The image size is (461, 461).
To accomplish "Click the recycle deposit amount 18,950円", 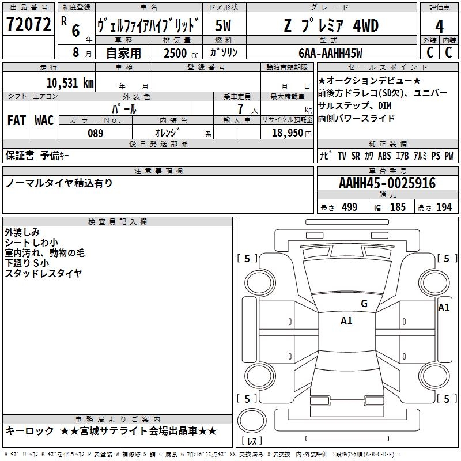I will point(286,133).
